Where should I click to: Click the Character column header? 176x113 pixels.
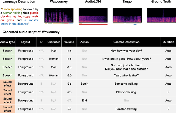click(54, 42)
